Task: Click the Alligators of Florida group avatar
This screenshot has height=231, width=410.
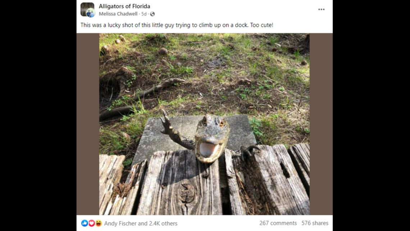Action: [87, 9]
